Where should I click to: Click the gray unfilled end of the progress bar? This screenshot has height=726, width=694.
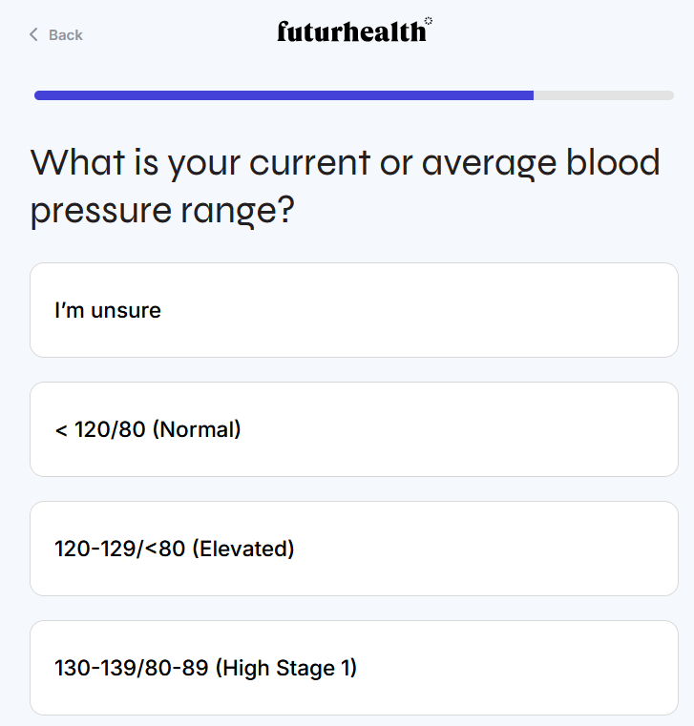pos(603,95)
